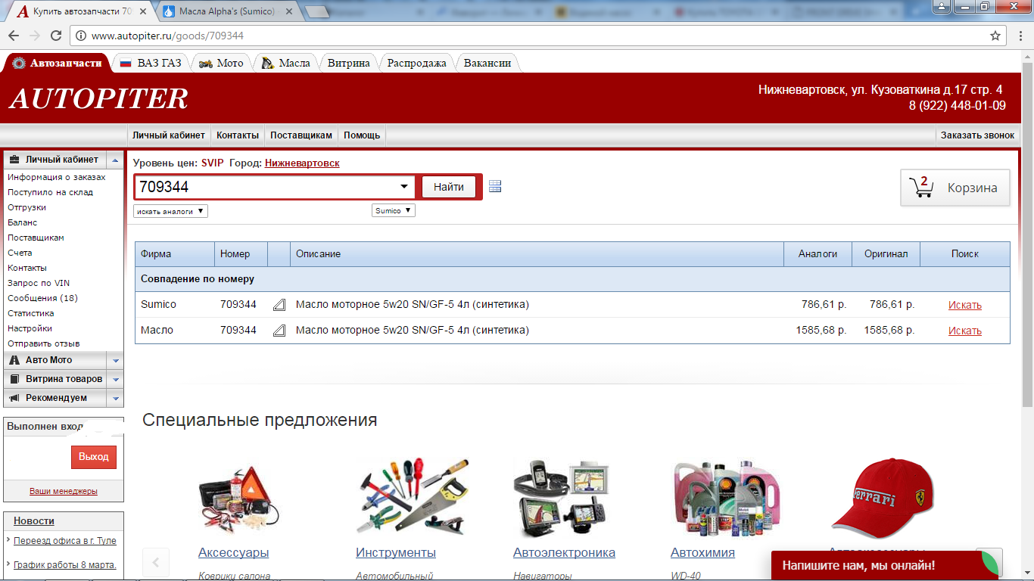
Task: Open the Витрина tab
Action: pos(348,63)
